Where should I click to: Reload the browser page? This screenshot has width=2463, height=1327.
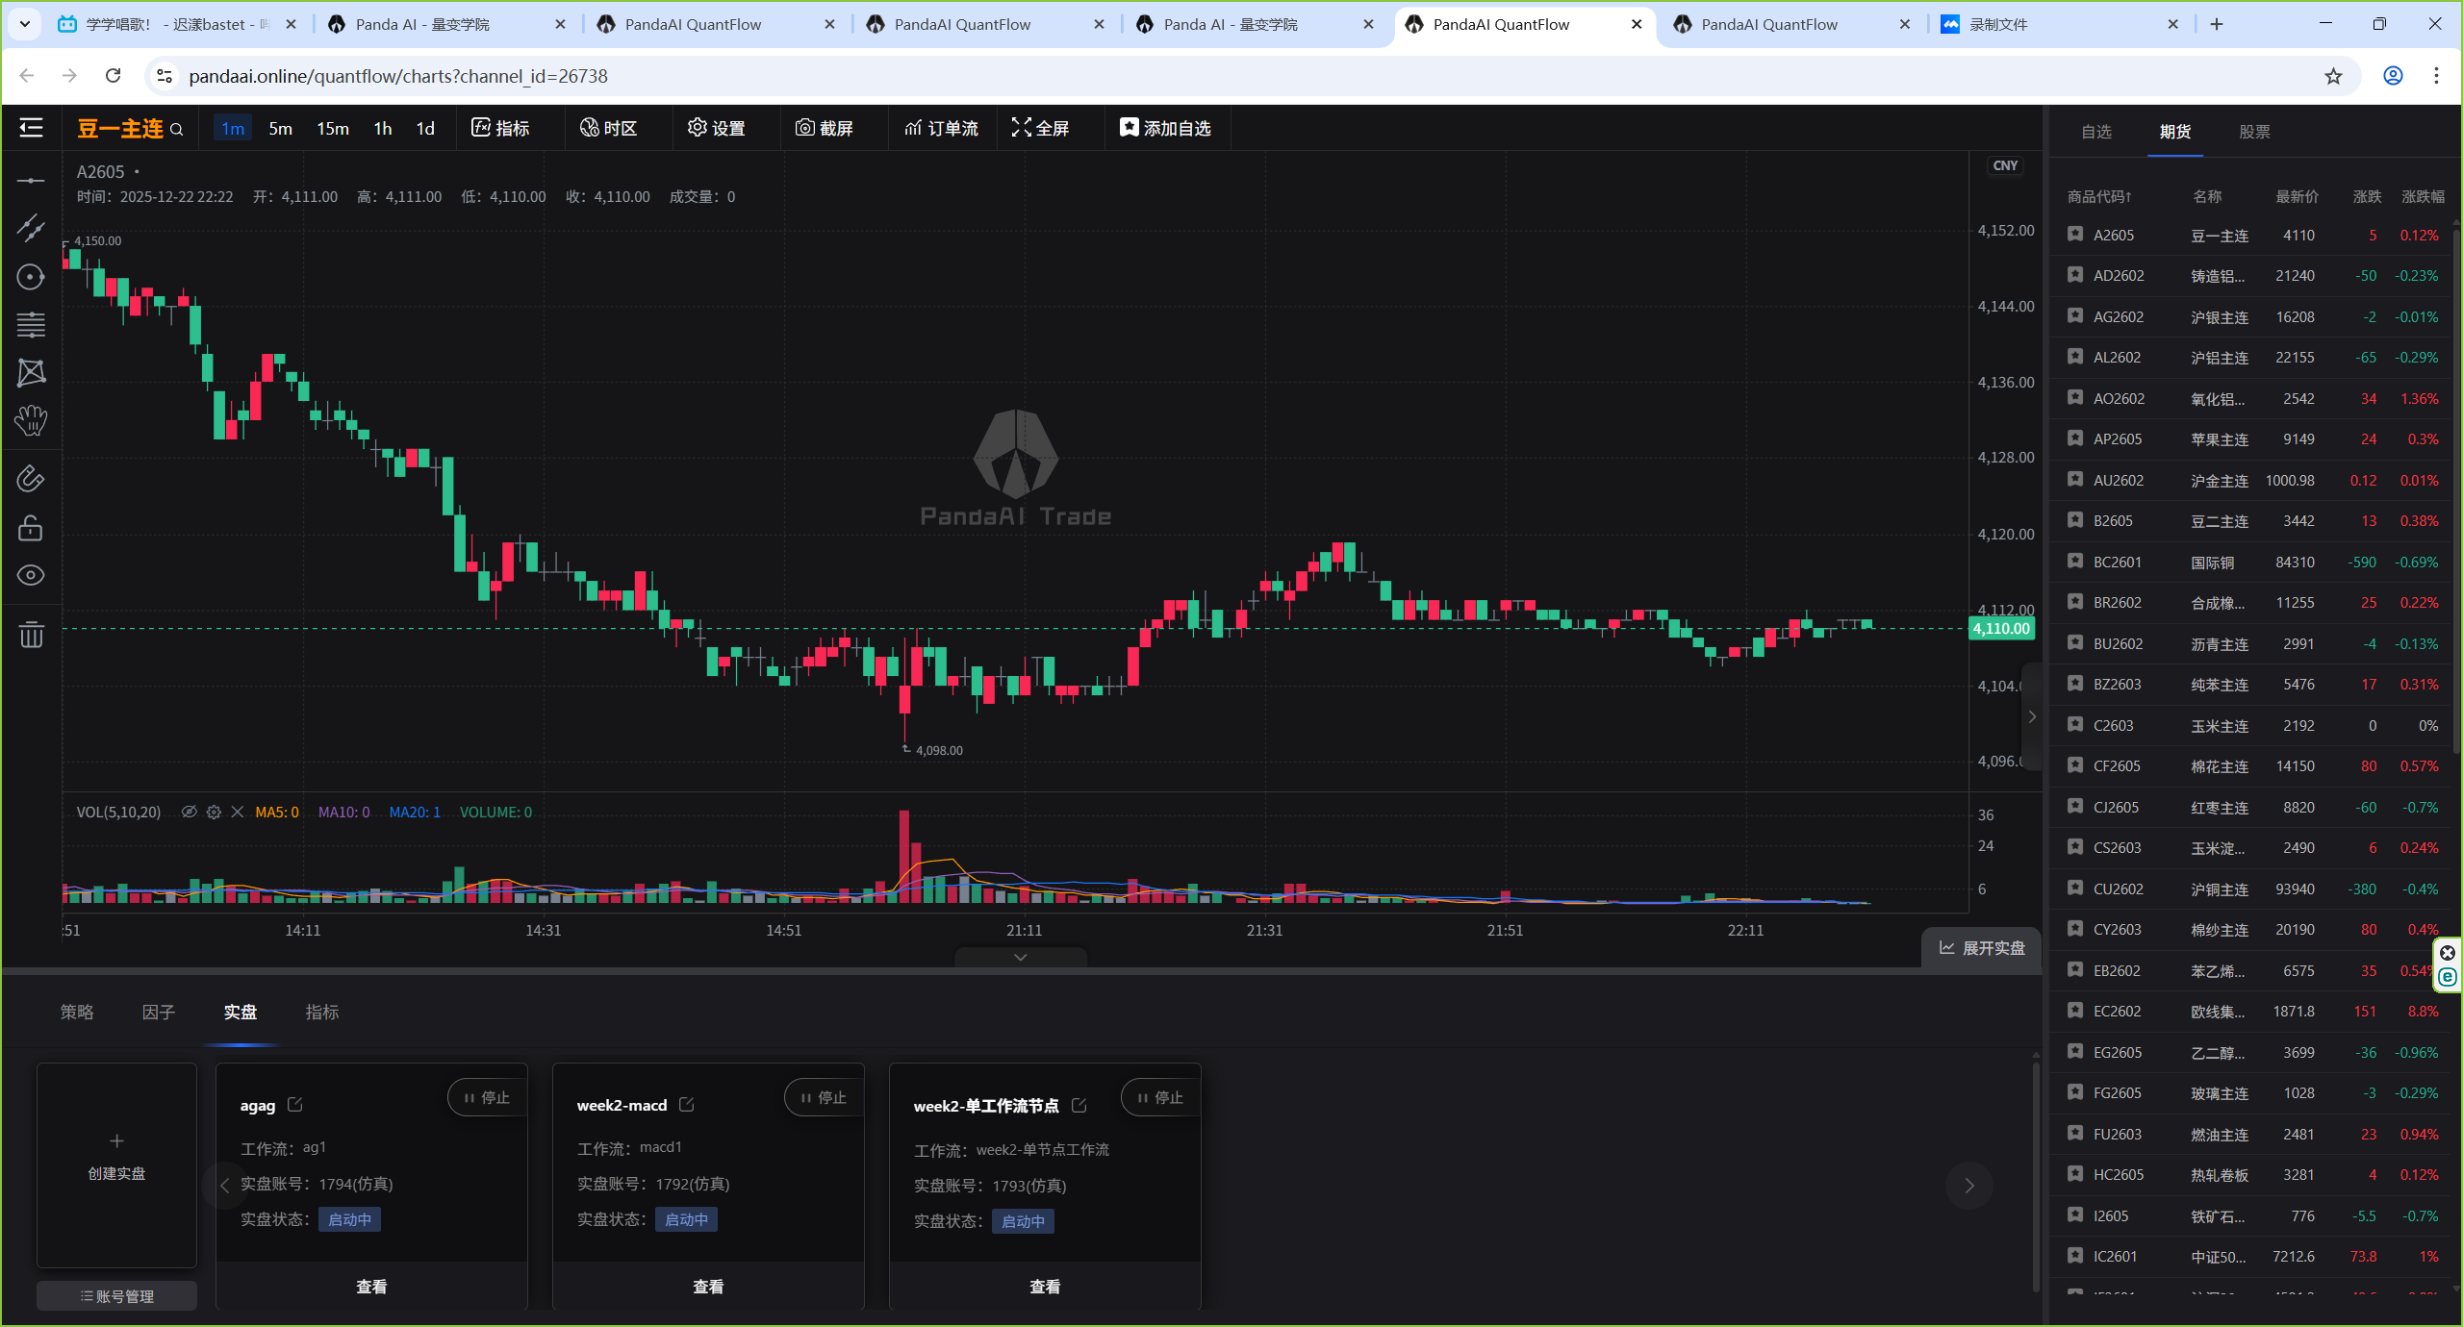[x=113, y=76]
